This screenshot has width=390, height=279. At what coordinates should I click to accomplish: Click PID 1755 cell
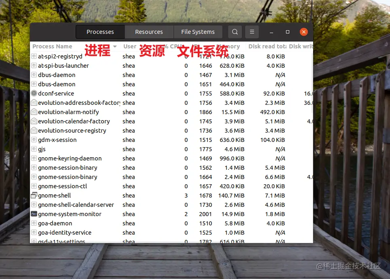click(206, 94)
